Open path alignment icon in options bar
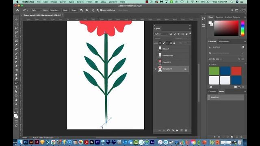The height and width of the screenshot is (146, 260). pyautogui.click(x=87, y=10)
